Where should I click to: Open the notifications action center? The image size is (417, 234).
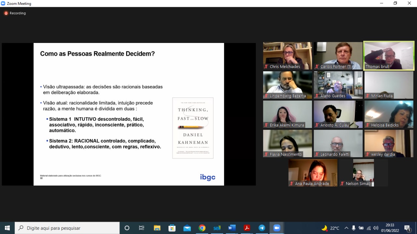point(407,228)
